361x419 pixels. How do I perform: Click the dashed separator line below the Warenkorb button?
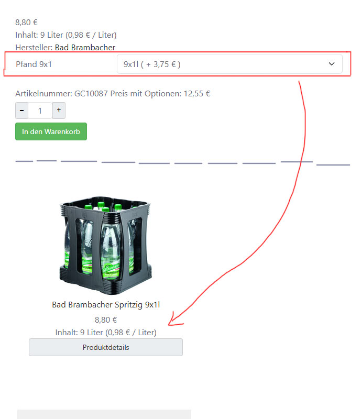(x=183, y=162)
